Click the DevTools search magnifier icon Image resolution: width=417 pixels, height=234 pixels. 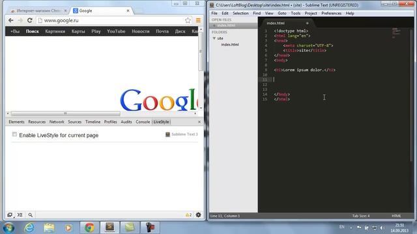tap(31, 215)
